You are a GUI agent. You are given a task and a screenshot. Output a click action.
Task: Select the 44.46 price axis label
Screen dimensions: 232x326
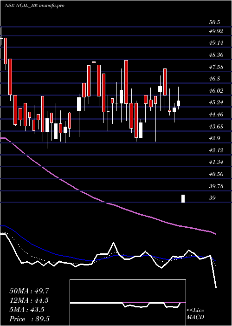coord(216,115)
